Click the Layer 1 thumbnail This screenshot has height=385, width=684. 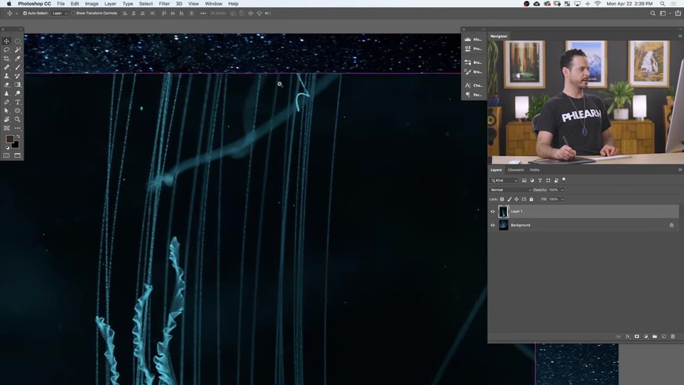coord(503,211)
